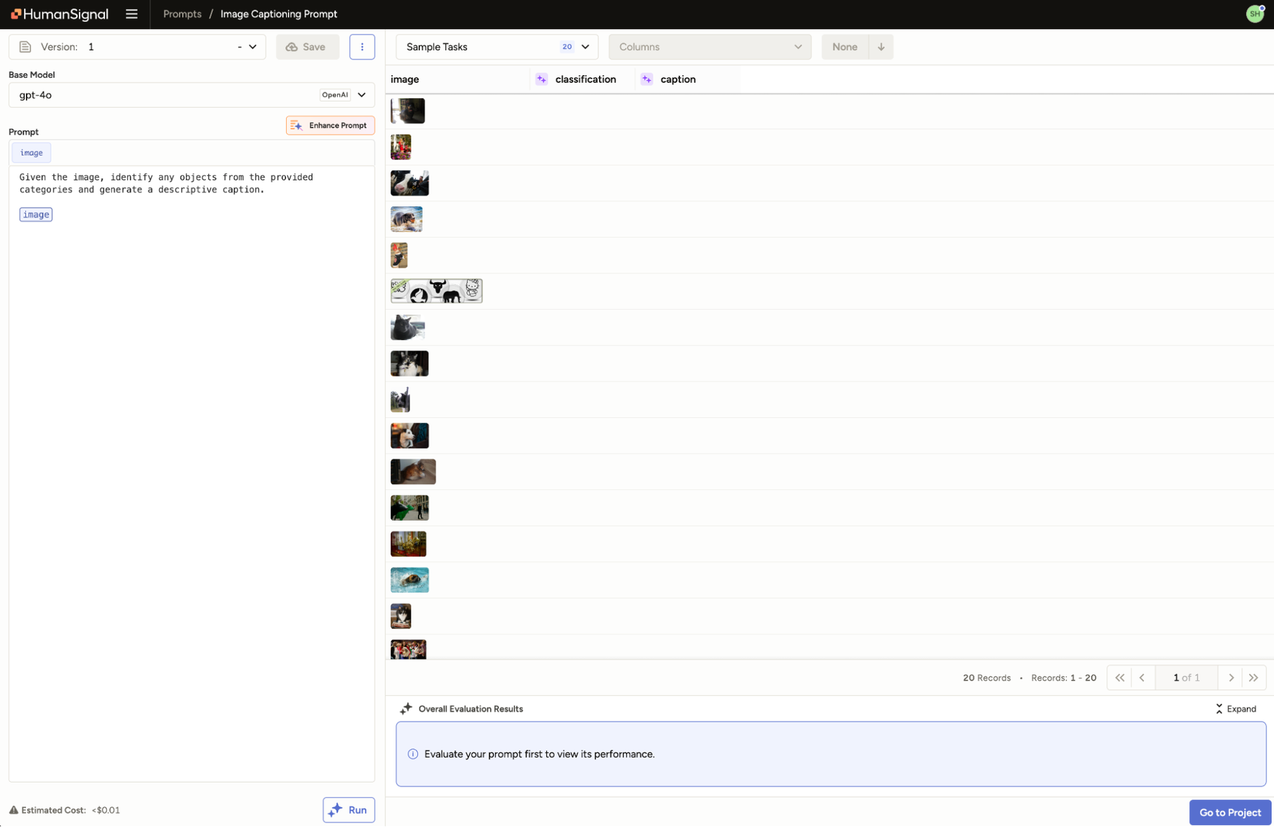Open the gray cat lying down thumbnail
Image resolution: width=1274 pixels, height=827 pixels.
tap(407, 328)
